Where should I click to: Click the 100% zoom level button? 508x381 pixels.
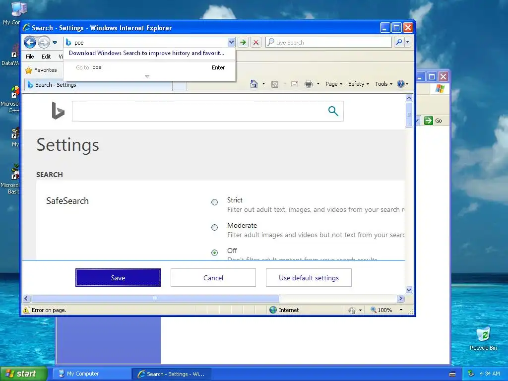click(381, 310)
